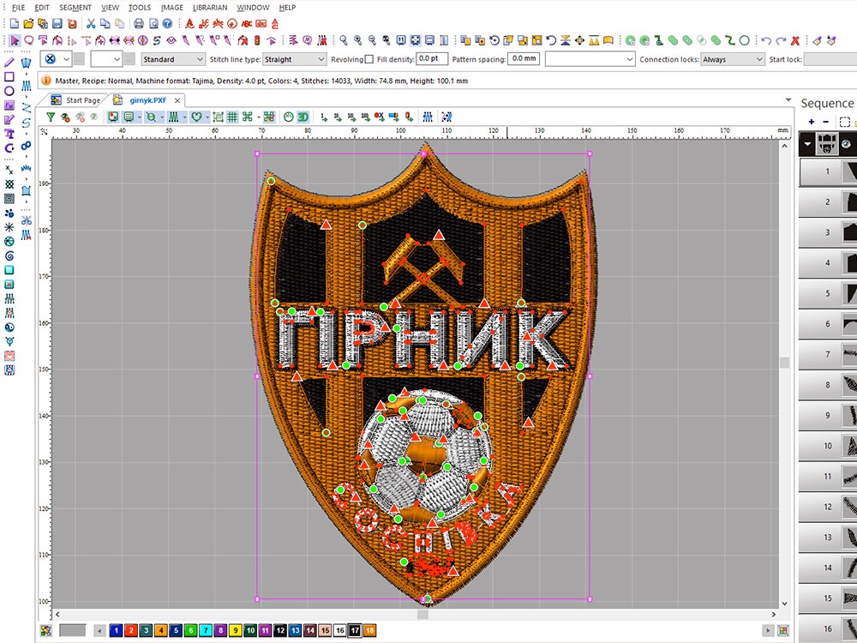Click the green circle outline icon
Image resolution: width=857 pixels, height=643 pixels.
pos(744,40)
